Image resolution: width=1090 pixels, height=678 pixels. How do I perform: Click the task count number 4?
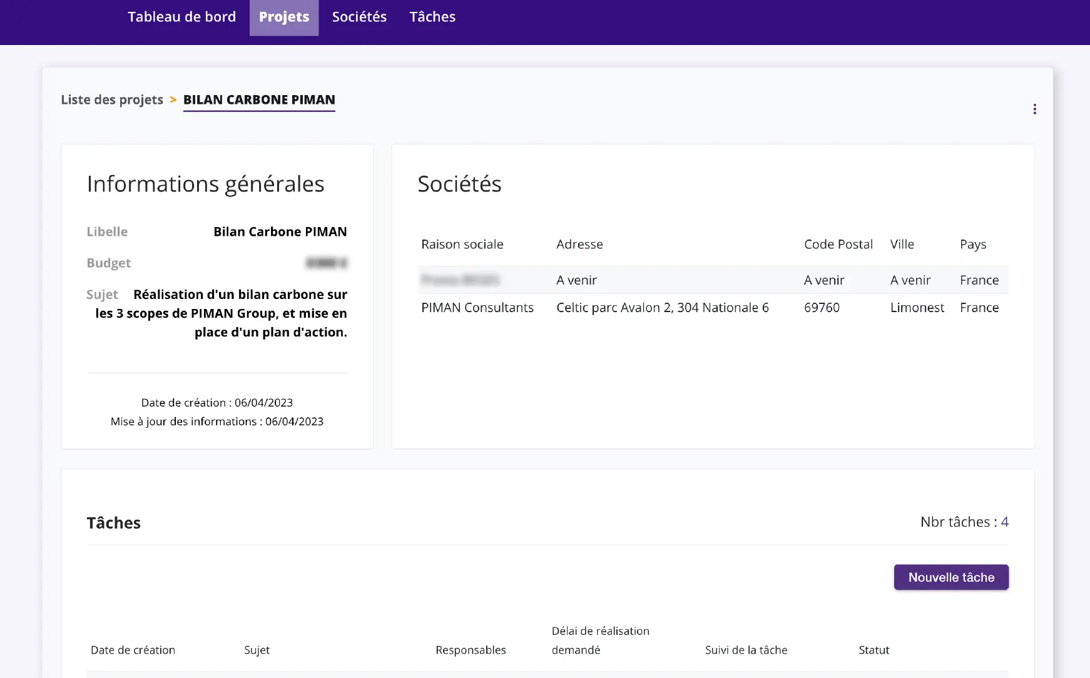point(1004,522)
